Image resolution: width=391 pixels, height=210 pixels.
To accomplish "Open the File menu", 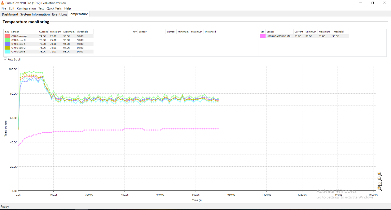I will click(4, 8).
